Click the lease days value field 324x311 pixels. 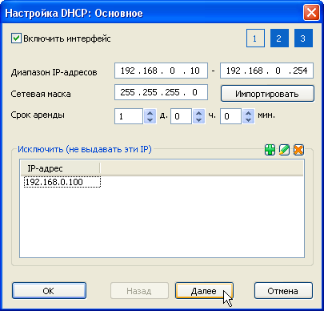point(129,116)
